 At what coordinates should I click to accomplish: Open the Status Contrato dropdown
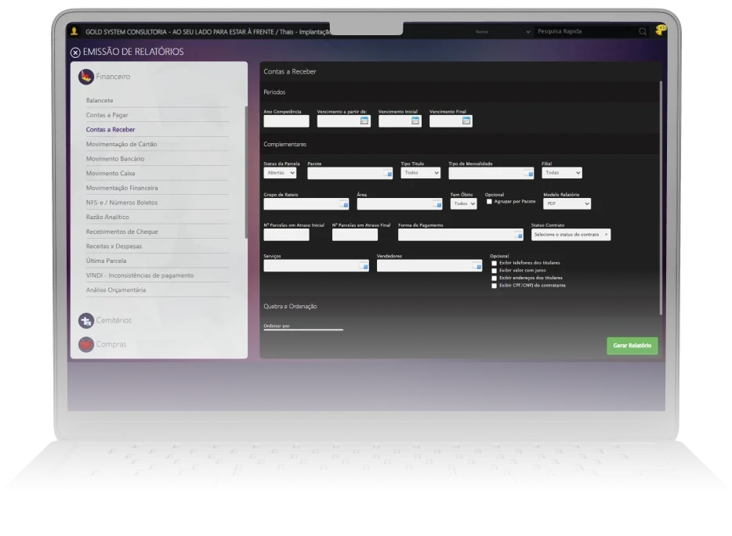click(x=570, y=235)
